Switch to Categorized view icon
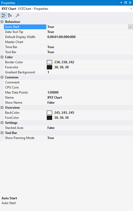The width and height of the screenshot is (133, 211). (4, 15)
